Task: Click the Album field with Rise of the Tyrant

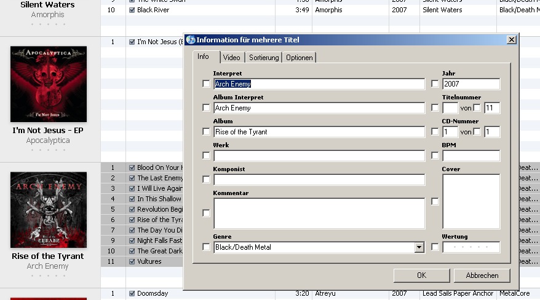Action: (x=319, y=132)
